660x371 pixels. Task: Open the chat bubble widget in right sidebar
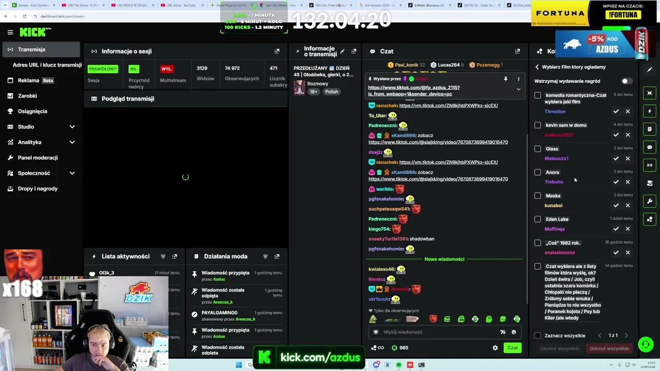650,147
